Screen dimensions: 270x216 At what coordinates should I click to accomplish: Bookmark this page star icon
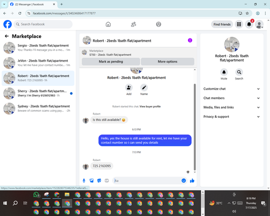tap(247, 13)
